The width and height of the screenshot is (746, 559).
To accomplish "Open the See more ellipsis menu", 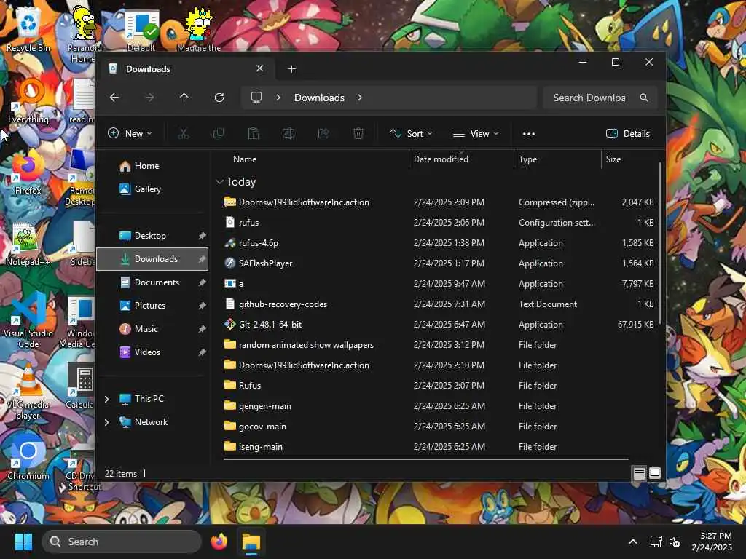I will coord(529,134).
